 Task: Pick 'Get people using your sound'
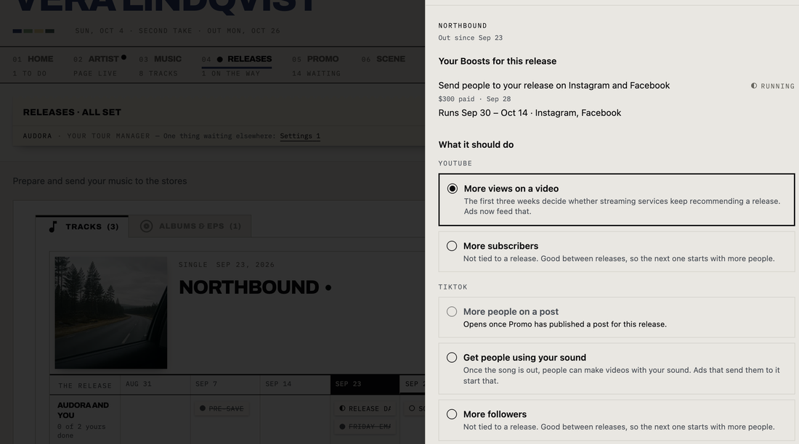point(616,369)
